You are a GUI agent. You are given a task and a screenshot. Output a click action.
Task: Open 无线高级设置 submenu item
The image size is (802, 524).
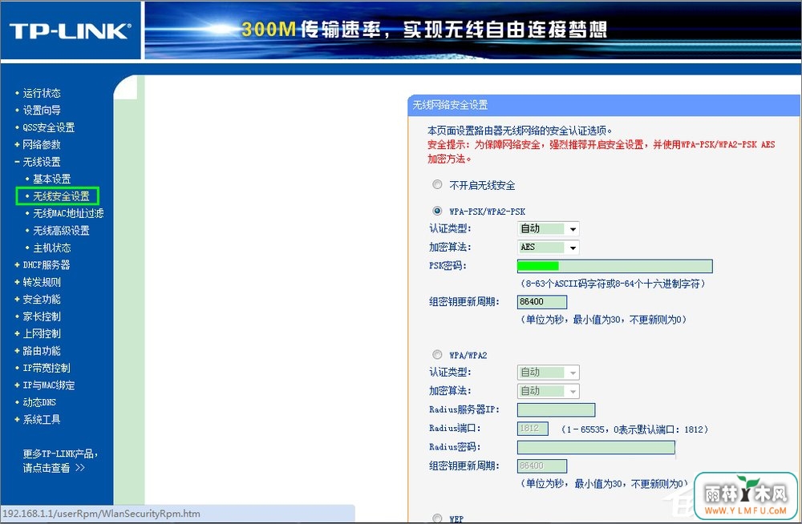click(x=61, y=231)
